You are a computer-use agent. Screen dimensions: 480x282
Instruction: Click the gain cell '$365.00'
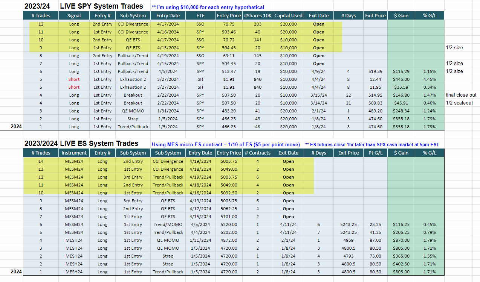pos(401,256)
